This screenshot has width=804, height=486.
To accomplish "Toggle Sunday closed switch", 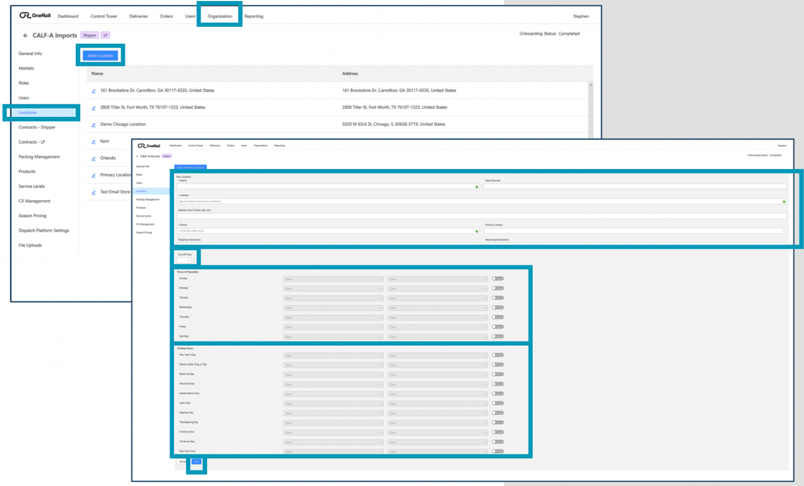I will (x=497, y=279).
